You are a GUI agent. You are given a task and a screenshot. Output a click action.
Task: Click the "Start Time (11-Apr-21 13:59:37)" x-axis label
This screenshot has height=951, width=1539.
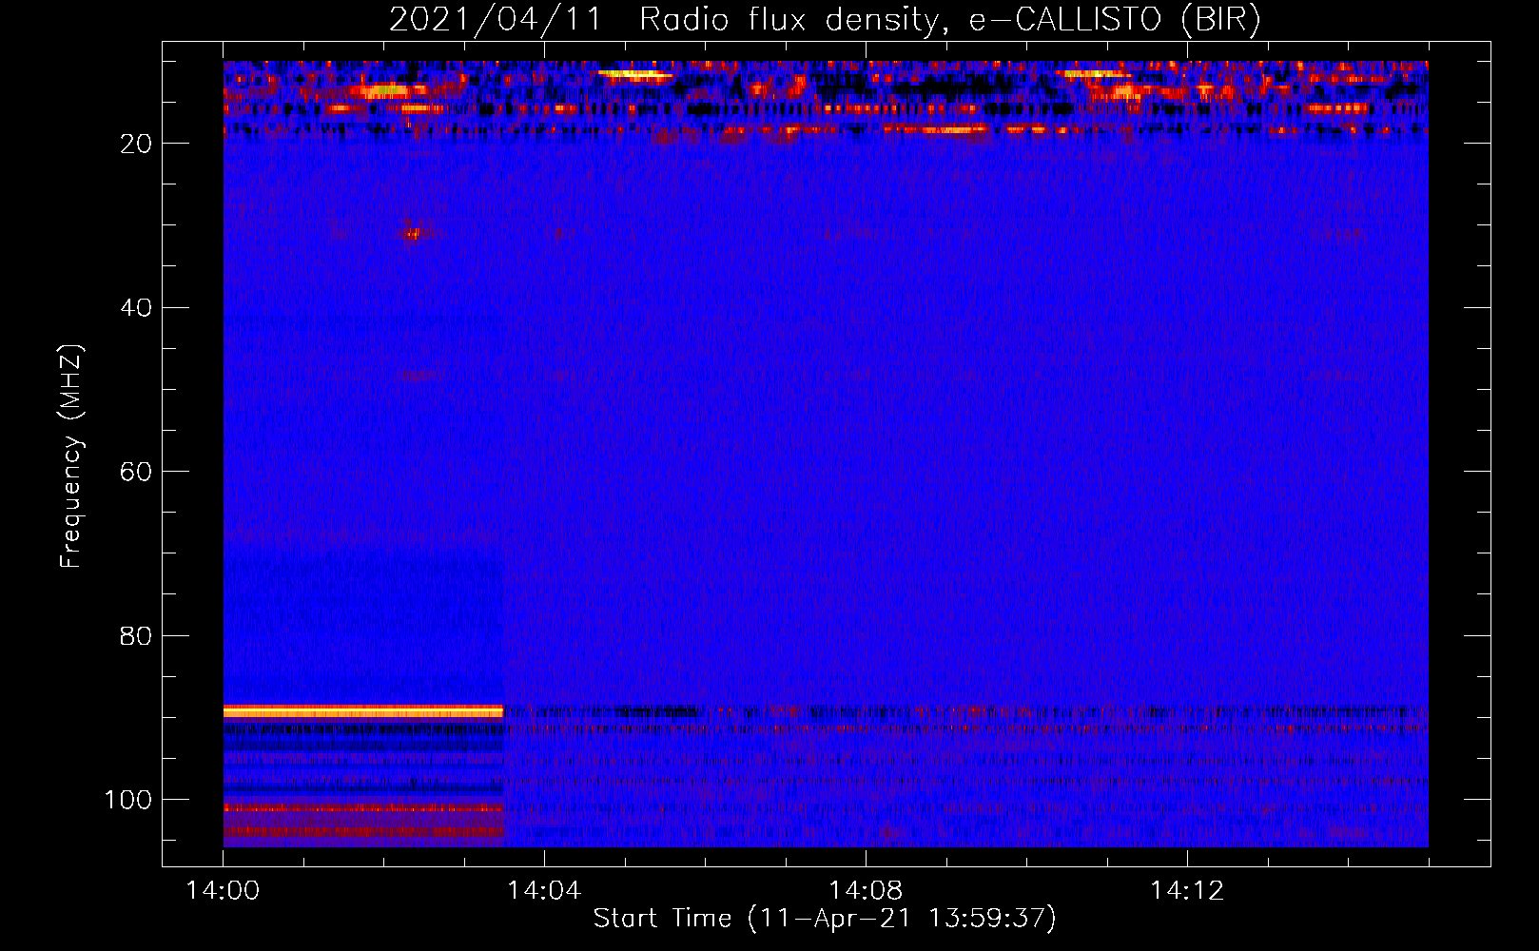[x=825, y=918]
